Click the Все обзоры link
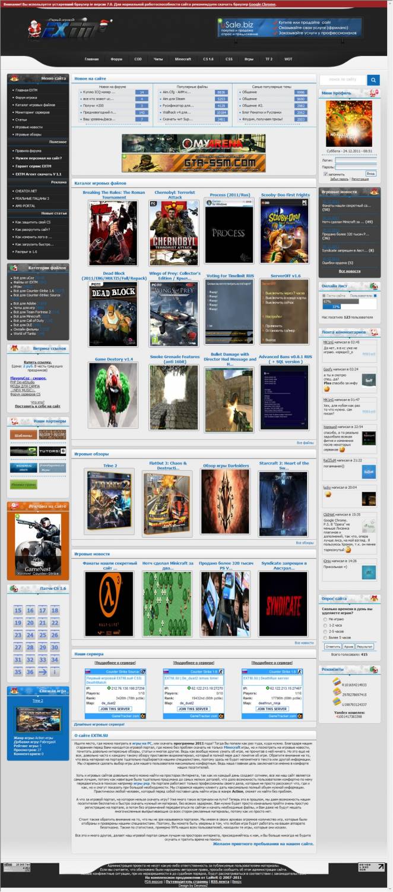The image size is (393, 892). click(x=305, y=542)
